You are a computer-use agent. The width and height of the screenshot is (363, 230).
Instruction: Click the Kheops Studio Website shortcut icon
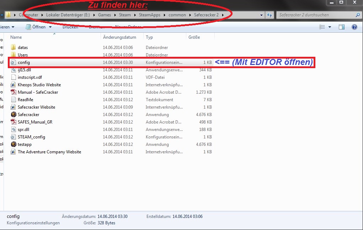[14, 85]
